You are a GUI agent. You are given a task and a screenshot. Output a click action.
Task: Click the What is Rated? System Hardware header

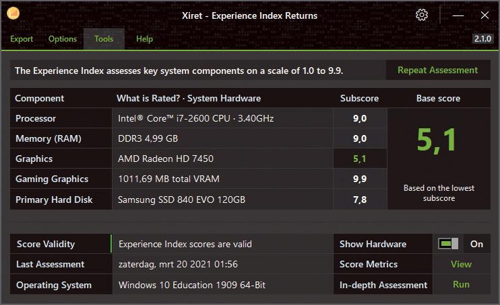coord(189,98)
